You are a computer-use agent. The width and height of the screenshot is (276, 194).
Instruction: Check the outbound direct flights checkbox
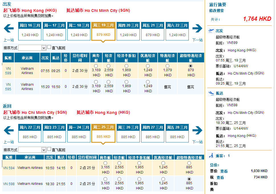49,47
